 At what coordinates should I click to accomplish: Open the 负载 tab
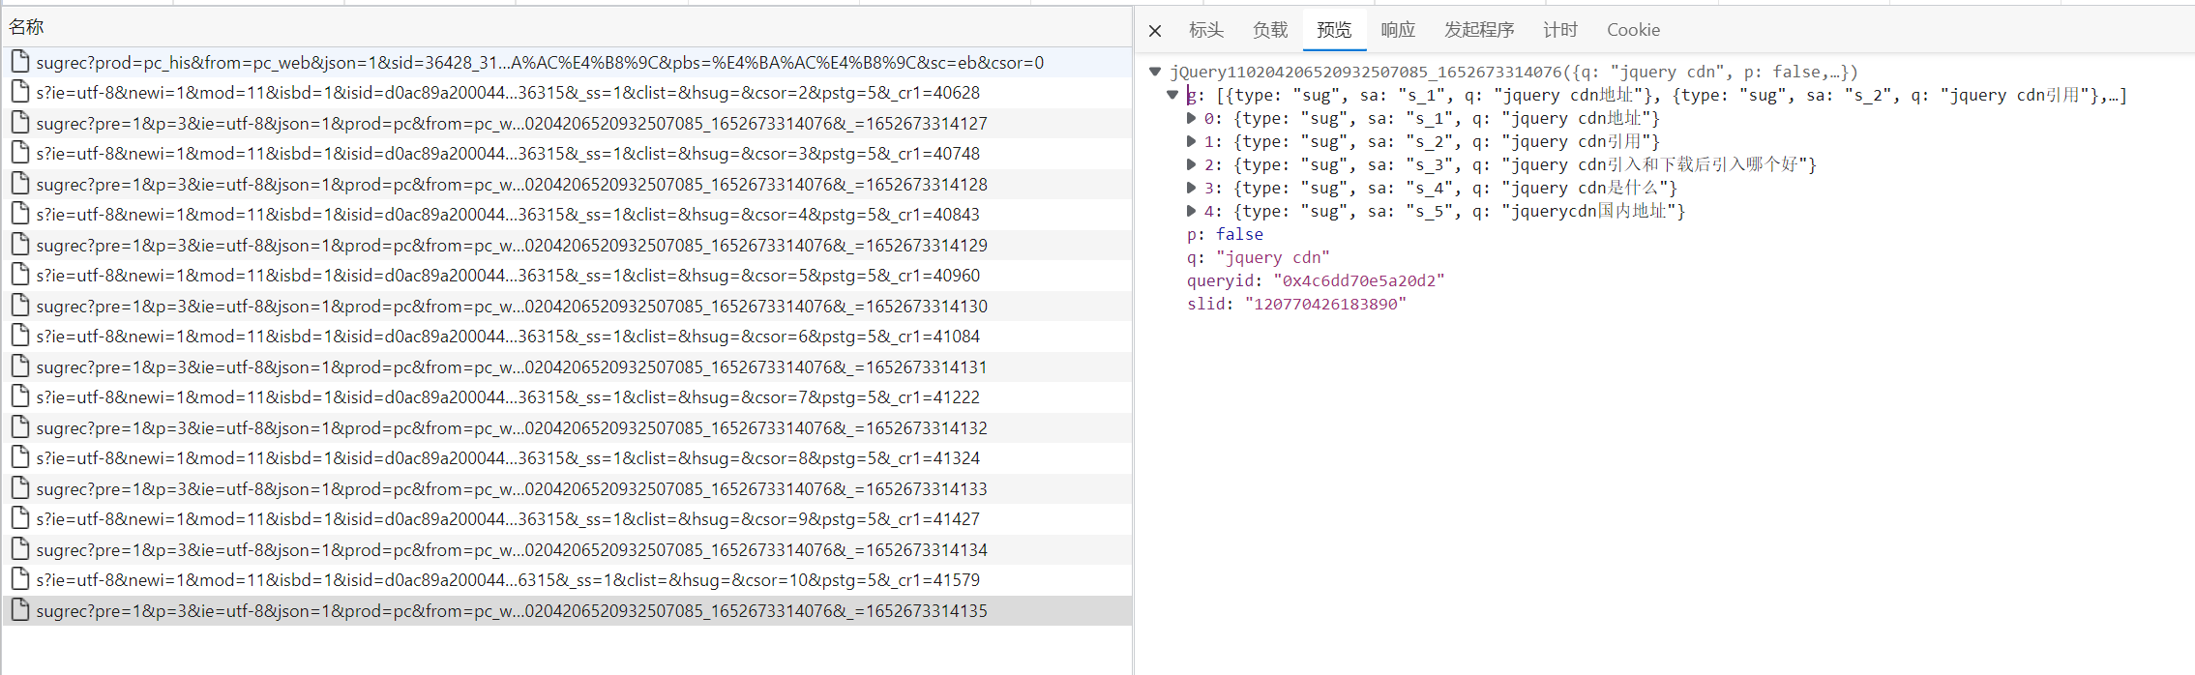[1270, 30]
